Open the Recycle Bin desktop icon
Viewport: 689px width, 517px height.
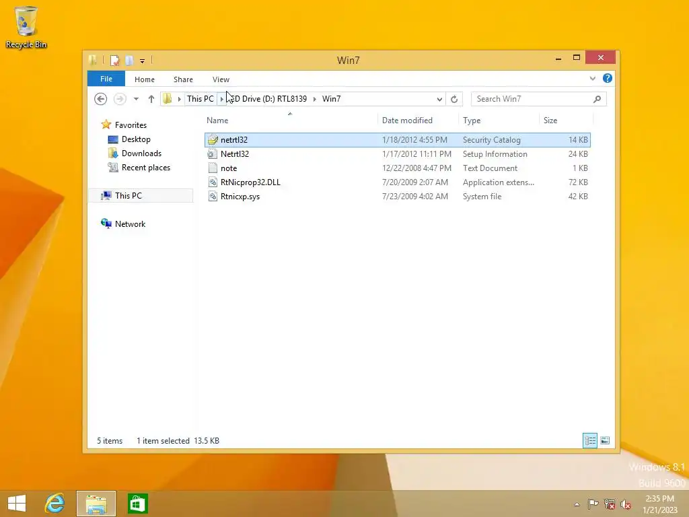26,27
